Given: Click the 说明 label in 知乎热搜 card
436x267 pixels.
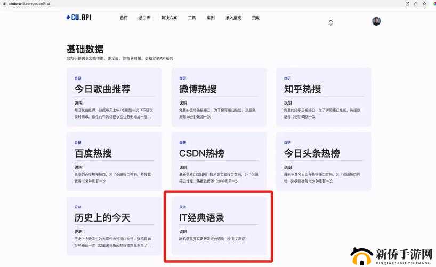Looking at the screenshot, I should coord(288,103).
